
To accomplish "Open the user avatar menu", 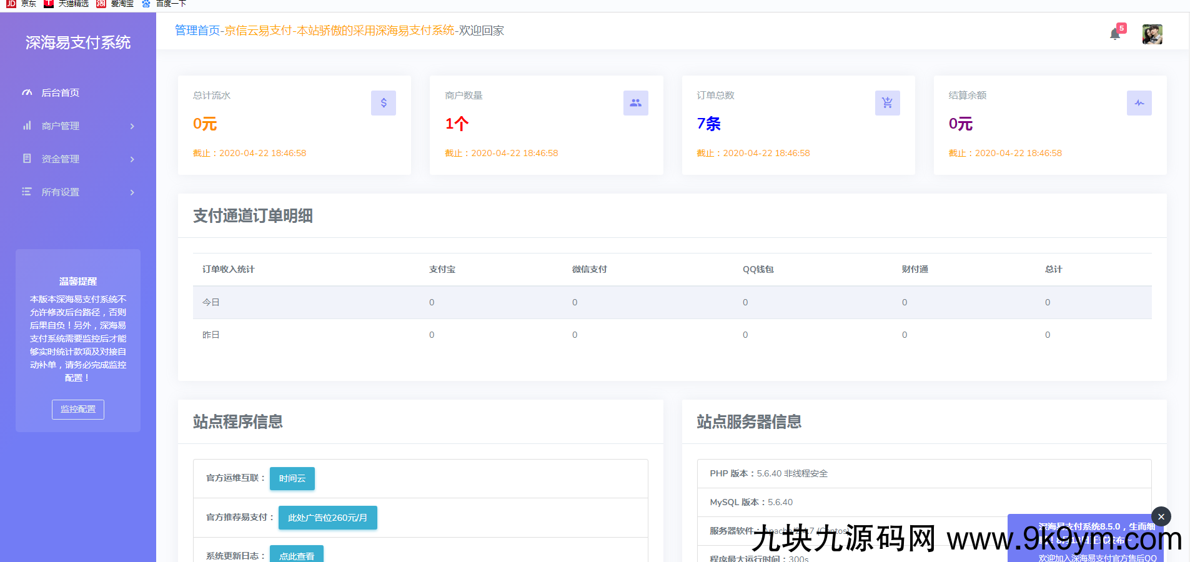I will (1152, 34).
